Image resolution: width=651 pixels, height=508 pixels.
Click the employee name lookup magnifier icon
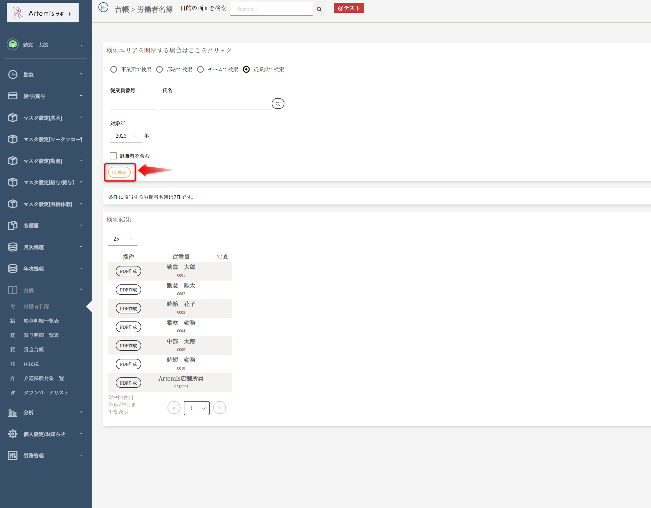click(x=278, y=104)
